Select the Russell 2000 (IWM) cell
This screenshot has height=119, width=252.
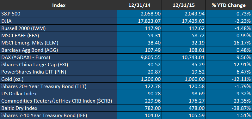[x=59, y=28]
